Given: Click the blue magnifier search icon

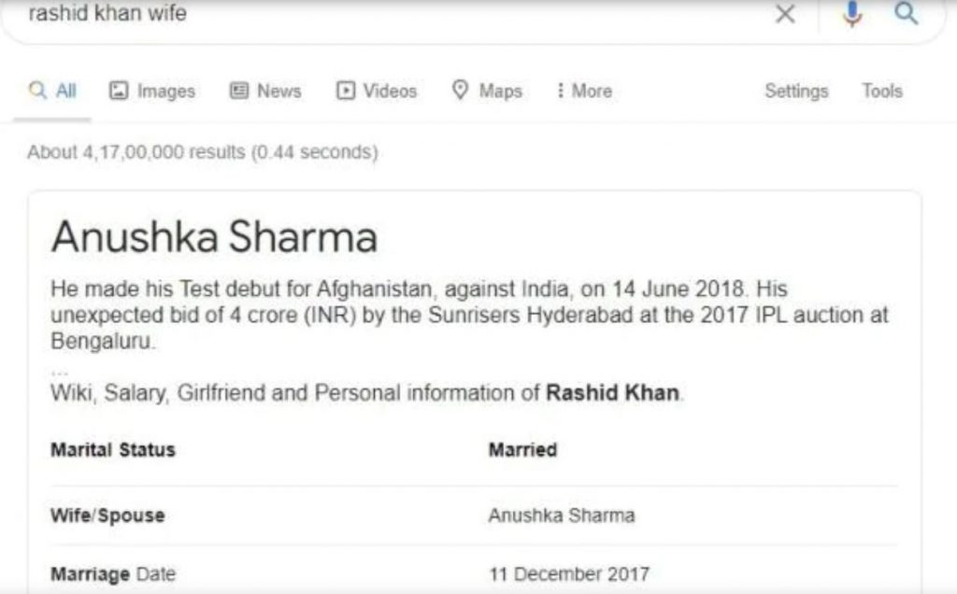Looking at the screenshot, I should pyautogui.click(x=907, y=13).
